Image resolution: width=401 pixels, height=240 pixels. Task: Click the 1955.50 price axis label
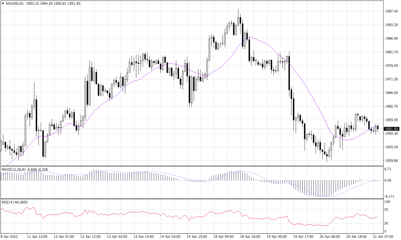[392, 120]
